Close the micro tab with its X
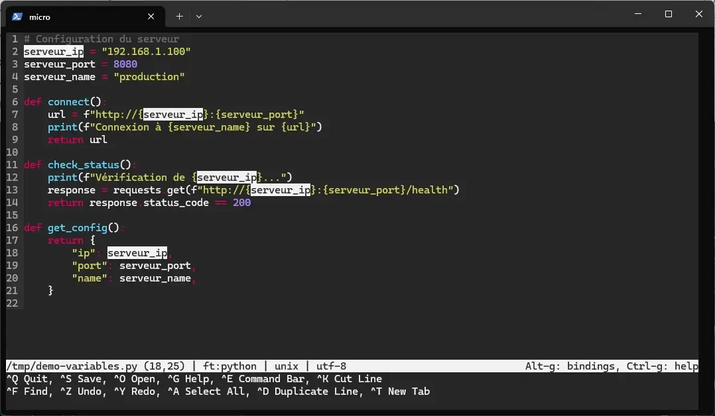The width and height of the screenshot is (715, 416). [151, 17]
